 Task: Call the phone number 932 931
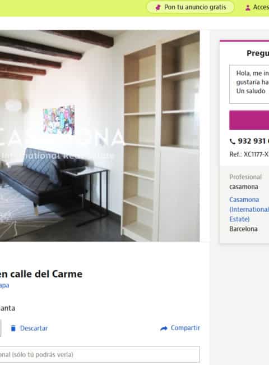(x=253, y=141)
